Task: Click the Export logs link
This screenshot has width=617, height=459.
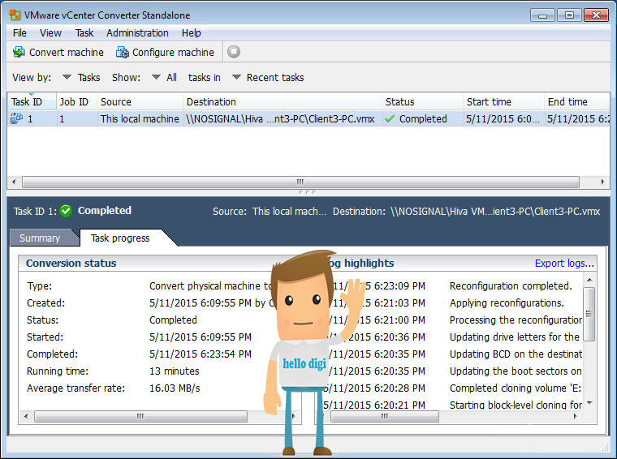Action: tap(564, 263)
